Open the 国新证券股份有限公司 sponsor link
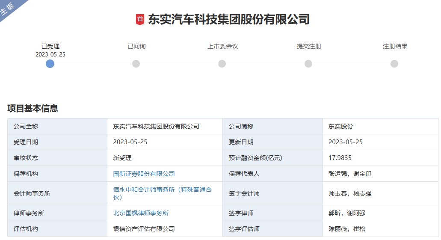The height and width of the screenshot is (240, 441). coord(144,174)
